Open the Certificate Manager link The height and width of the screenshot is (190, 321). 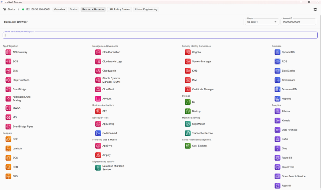coord(203,89)
